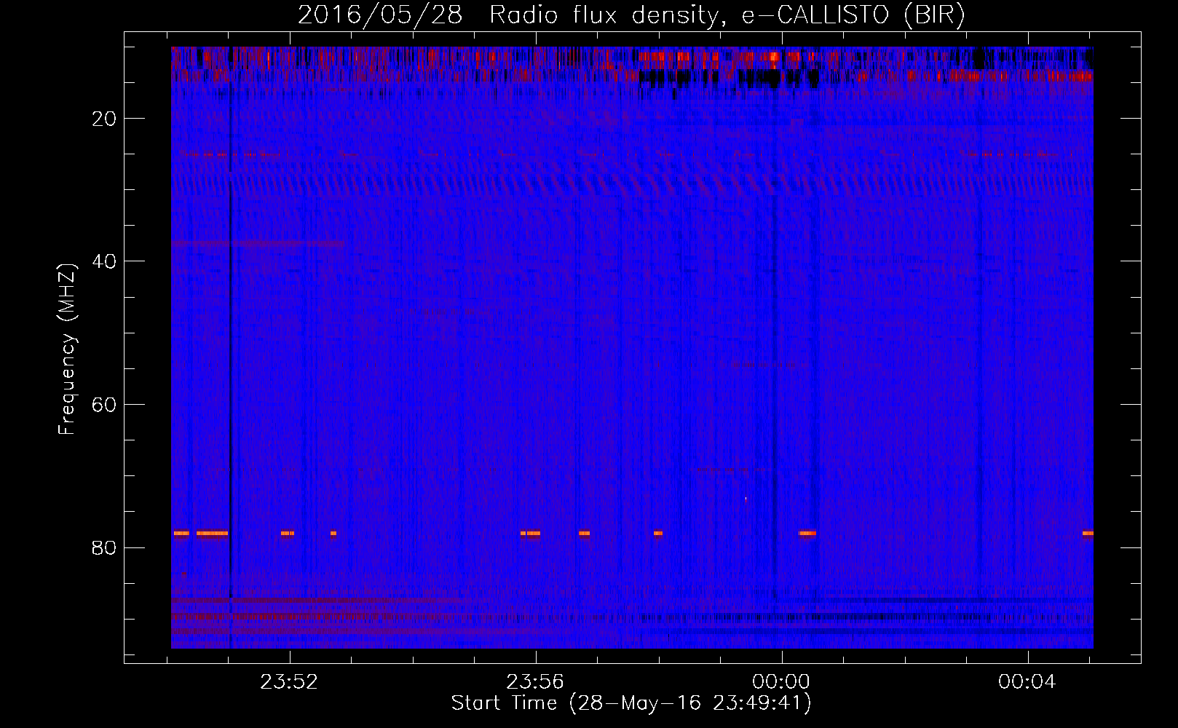This screenshot has width=1178, height=728.
Task: Click the 'Start Time (28-May-16 23:49:41)' label
Action: (631, 703)
